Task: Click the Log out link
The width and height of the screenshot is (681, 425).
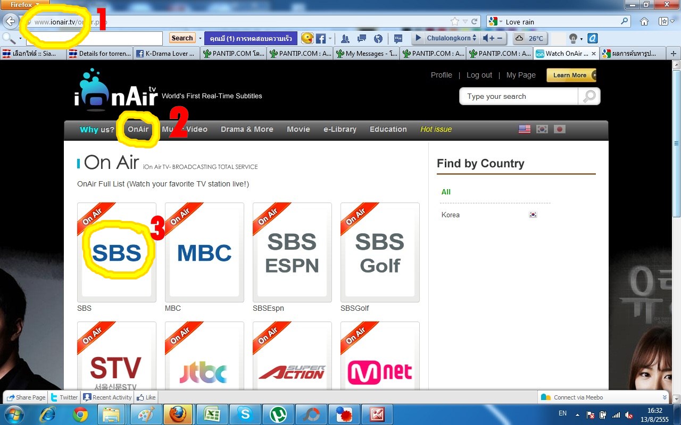Action: [x=479, y=75]
